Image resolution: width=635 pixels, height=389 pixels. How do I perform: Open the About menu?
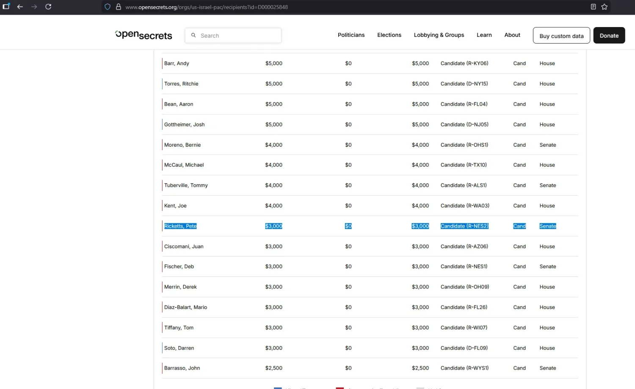coord(512,35)
